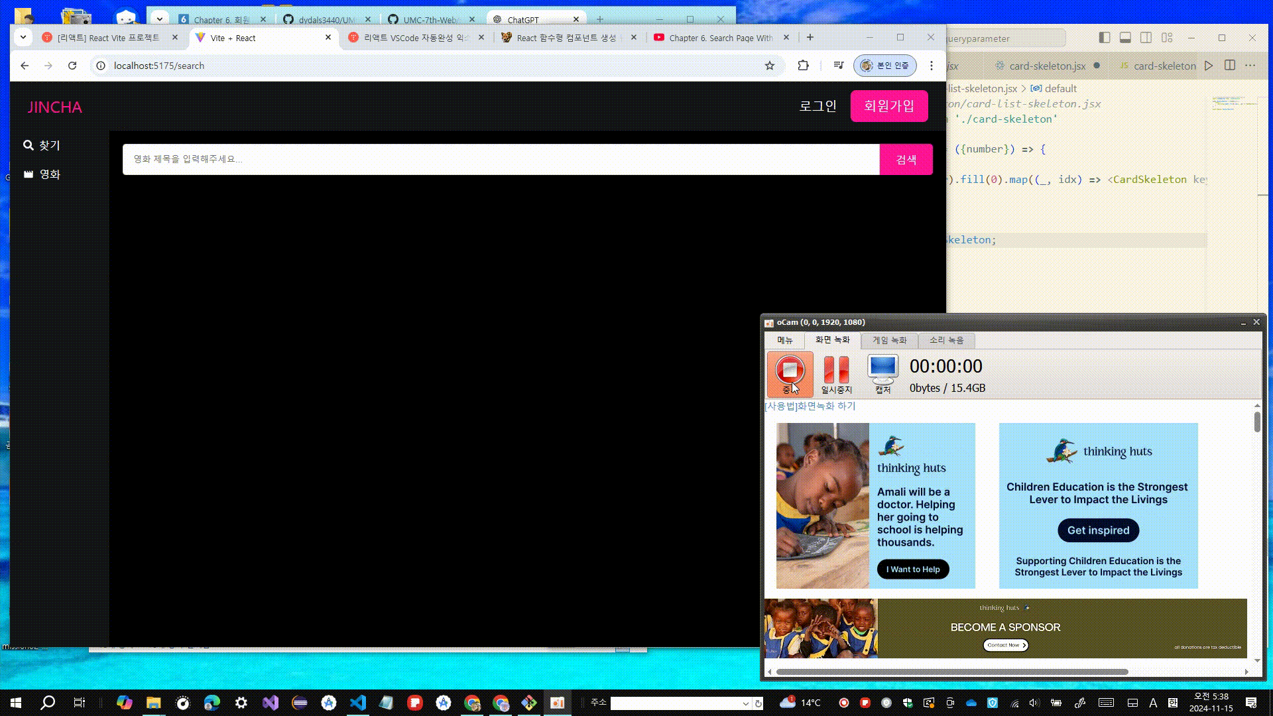Stop recording in oCam
The width and height of the screenshot is (1273, 716).
790,374
